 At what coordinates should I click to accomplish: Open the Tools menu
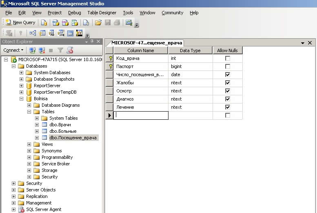click(x=128, y=13)
